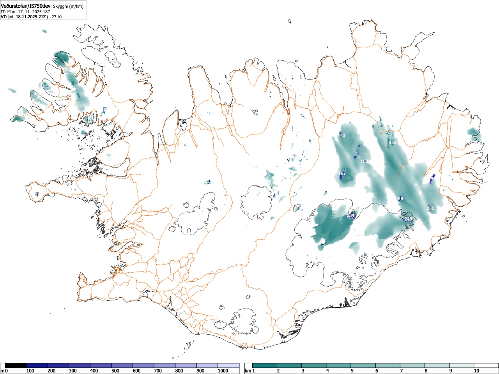Click the 167 value label on the map

tap(343, 173)
